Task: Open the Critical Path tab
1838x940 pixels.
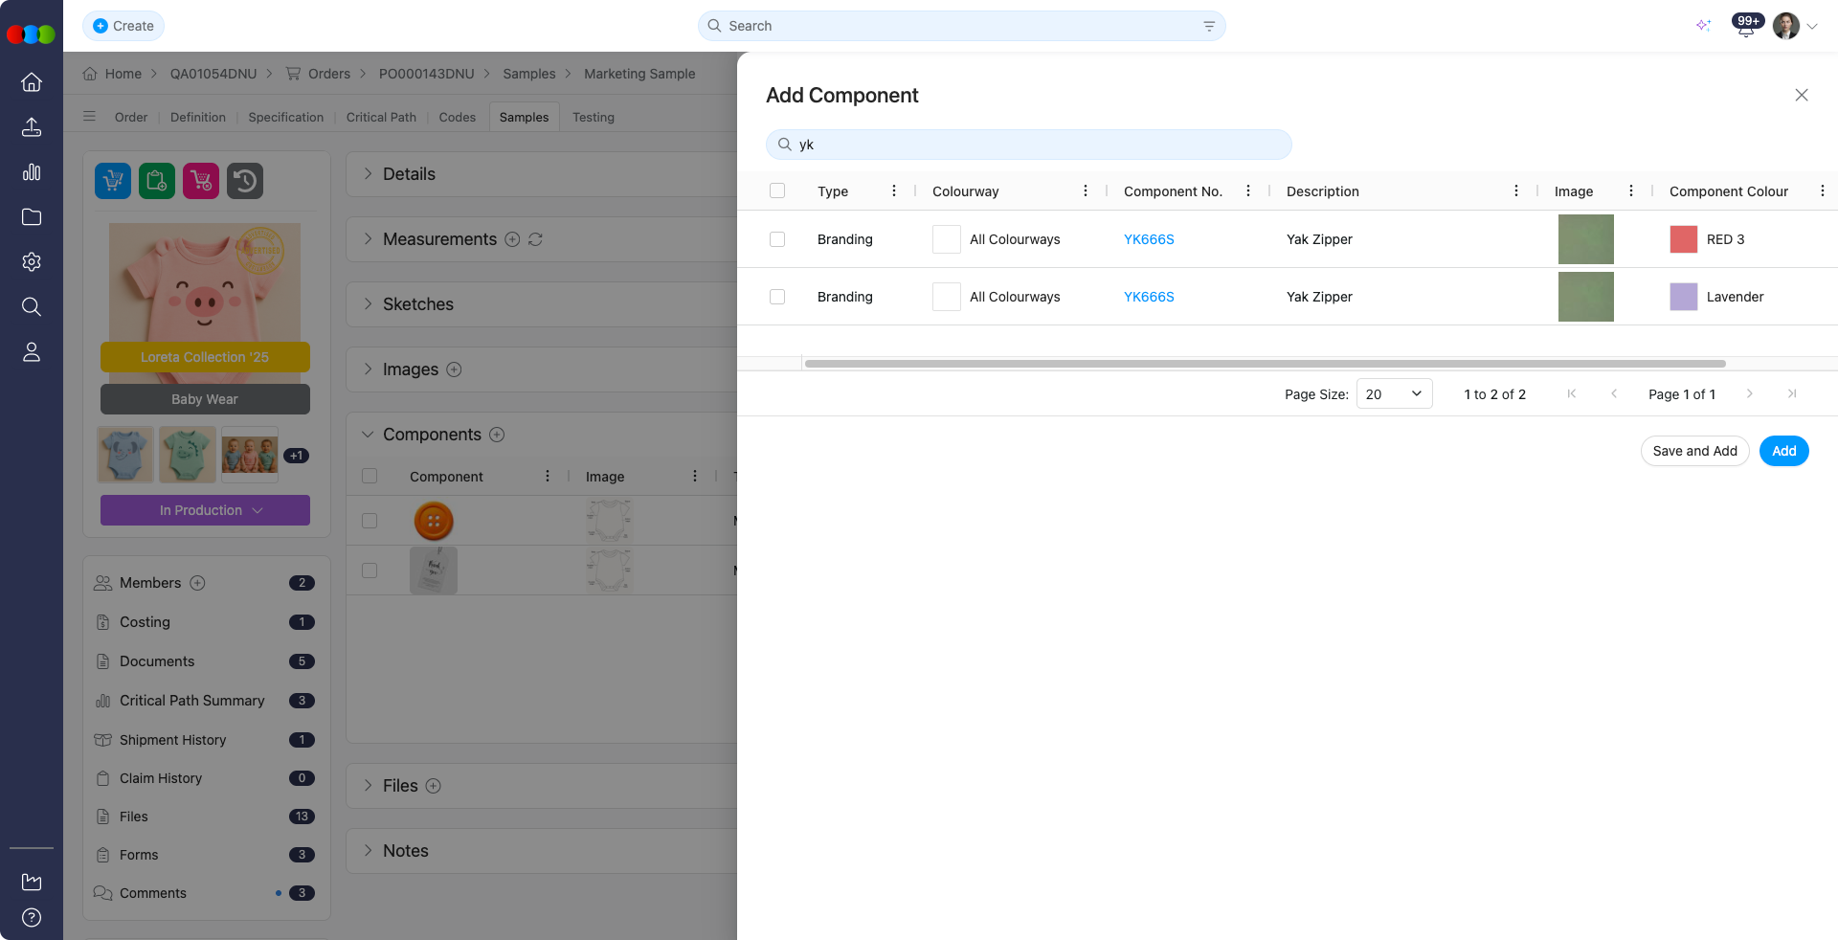Action: click(381, 117)
